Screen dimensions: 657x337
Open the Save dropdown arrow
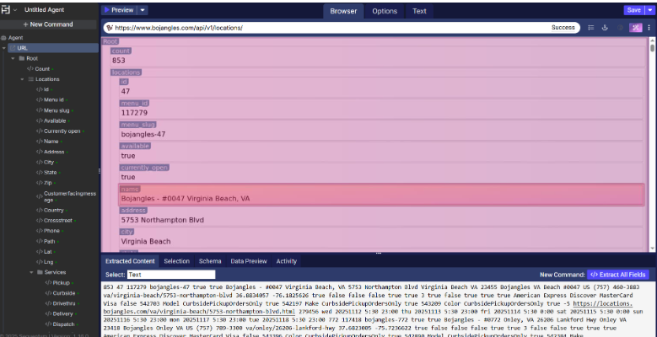650,10
